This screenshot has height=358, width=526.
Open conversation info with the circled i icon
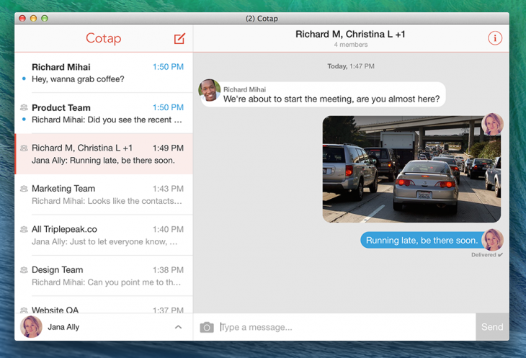coord(495,38)
